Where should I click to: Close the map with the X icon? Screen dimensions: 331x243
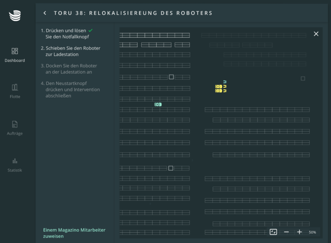(316, 34)
